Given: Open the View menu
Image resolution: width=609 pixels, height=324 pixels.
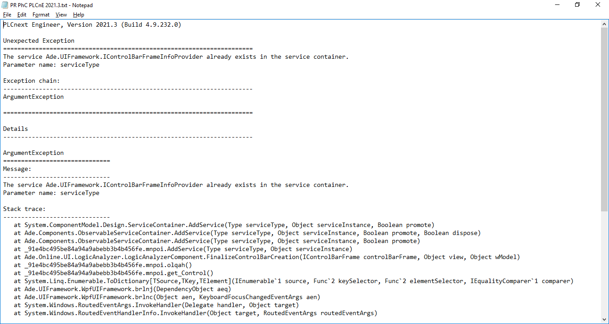Looking at the screenshot, I should [x=61, y=15].
